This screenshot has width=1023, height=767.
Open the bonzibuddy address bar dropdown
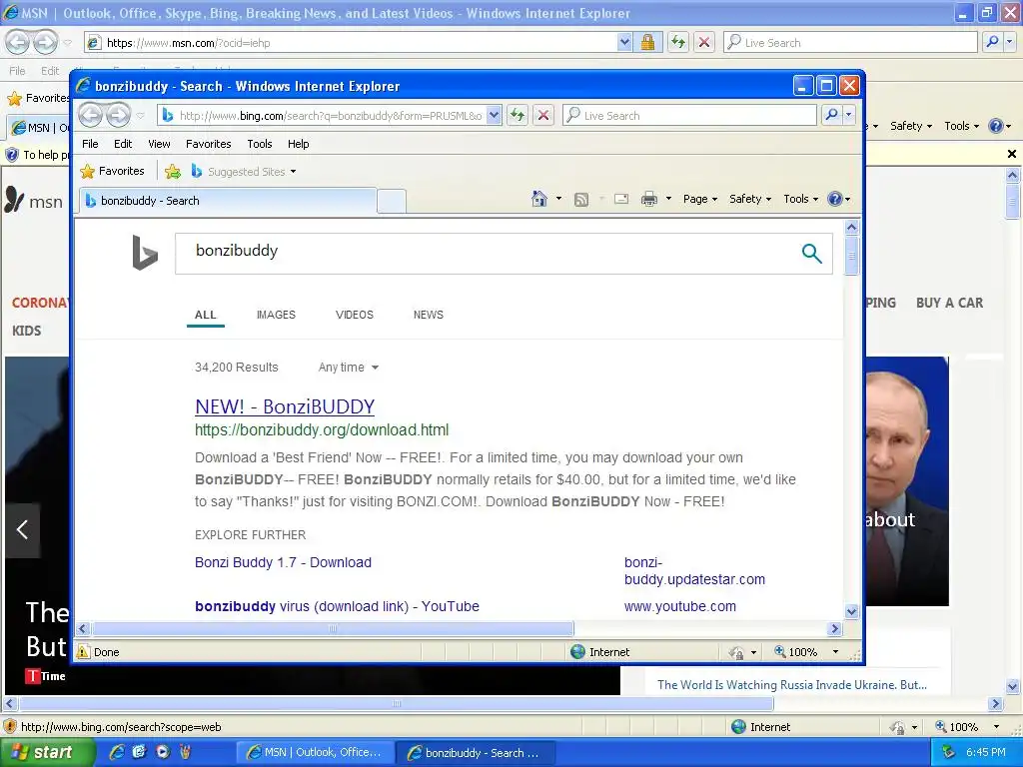(x=494, y=116)
